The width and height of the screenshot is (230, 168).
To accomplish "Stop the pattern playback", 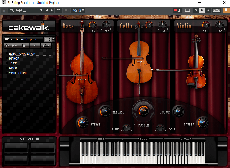I will coord(24,46).
